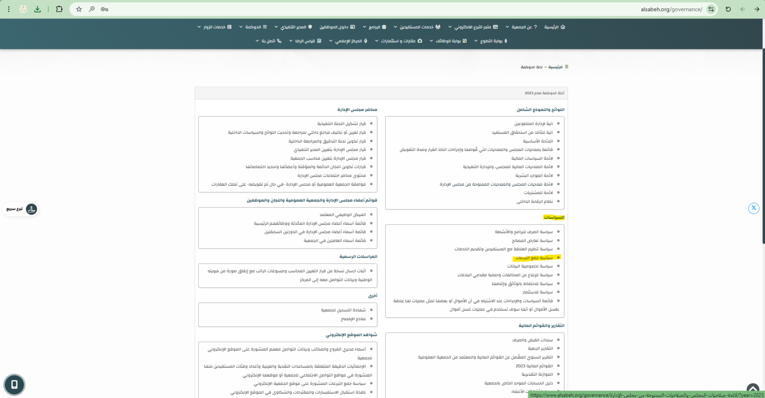Image resolution: width=765 pixels, height=398 pixels.
Task: Reload the page with the refresh icon
Action: [x=728, y=9]
